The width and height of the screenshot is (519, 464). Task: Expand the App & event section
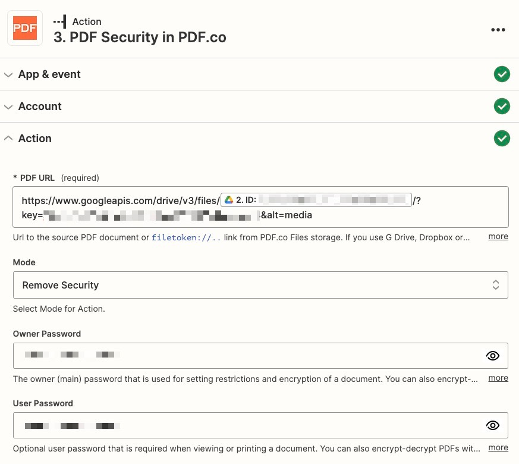(8, 74)
